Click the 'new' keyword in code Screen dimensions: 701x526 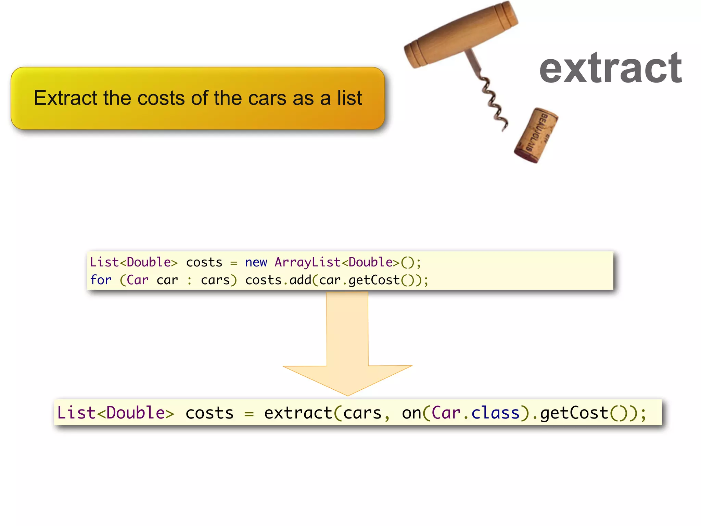coord(256,262)
